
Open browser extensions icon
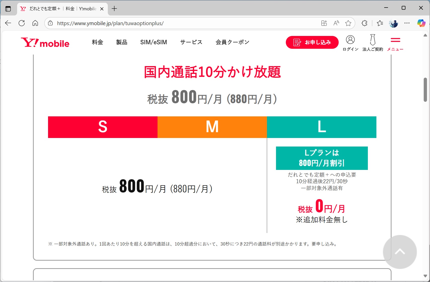coord(364,23)
